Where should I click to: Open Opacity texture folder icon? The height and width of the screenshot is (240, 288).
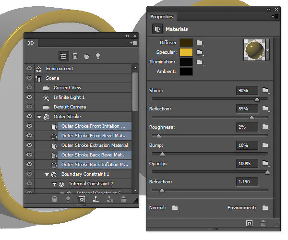tap(265, 163)
